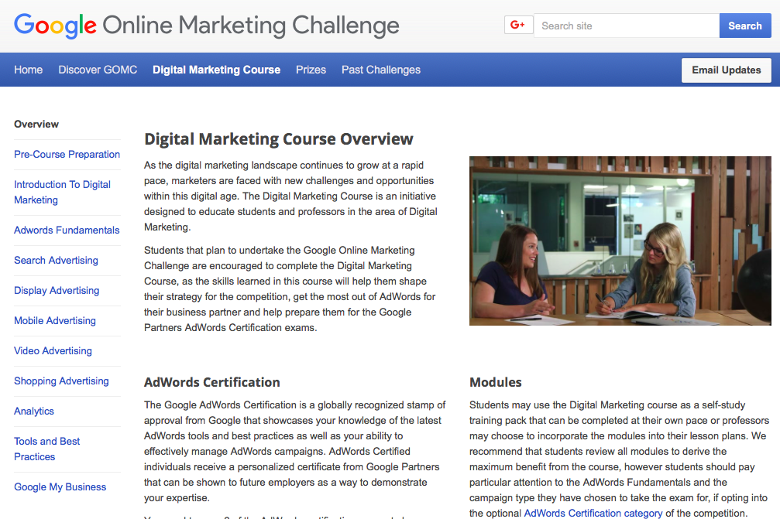Click the Online Marketing Challenge site title
The width and height of the screenshot is (780, 519).
pos(251,26)
